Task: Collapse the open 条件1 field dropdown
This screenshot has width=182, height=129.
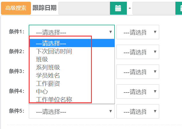Action: point(72,32)
